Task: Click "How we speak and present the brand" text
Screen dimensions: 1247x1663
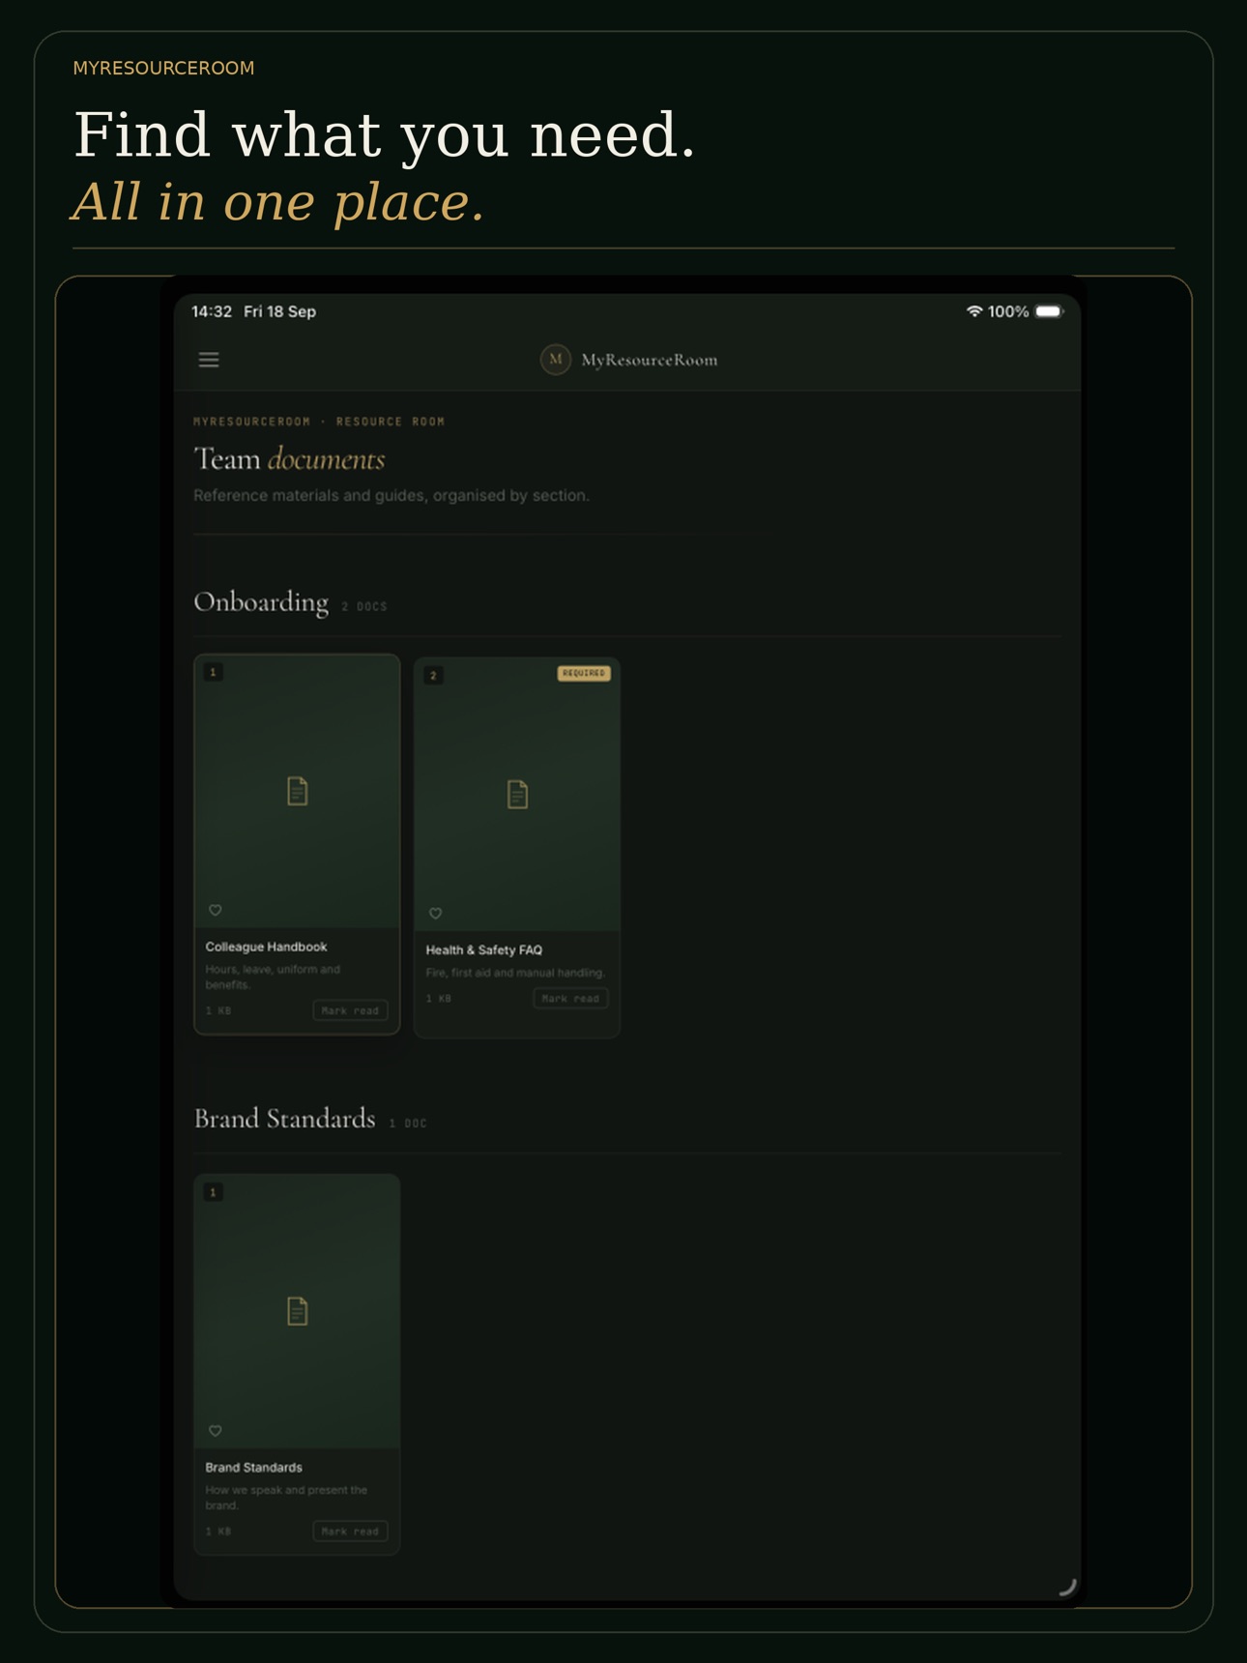Action: 286,1497
